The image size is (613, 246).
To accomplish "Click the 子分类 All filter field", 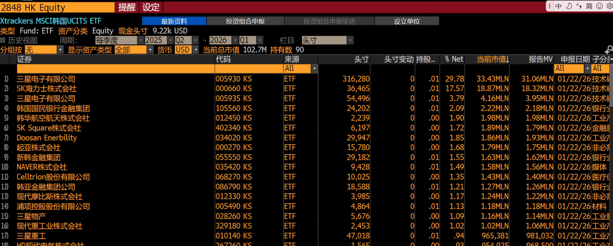I will [x=600, y=69].
